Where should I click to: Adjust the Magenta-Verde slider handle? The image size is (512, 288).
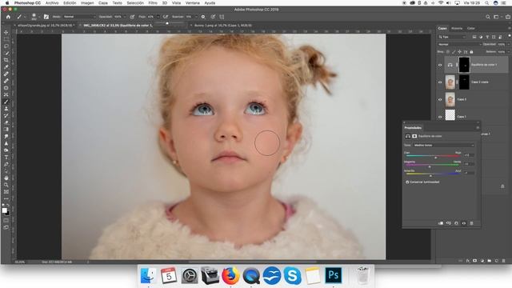[x=430, y=167]
